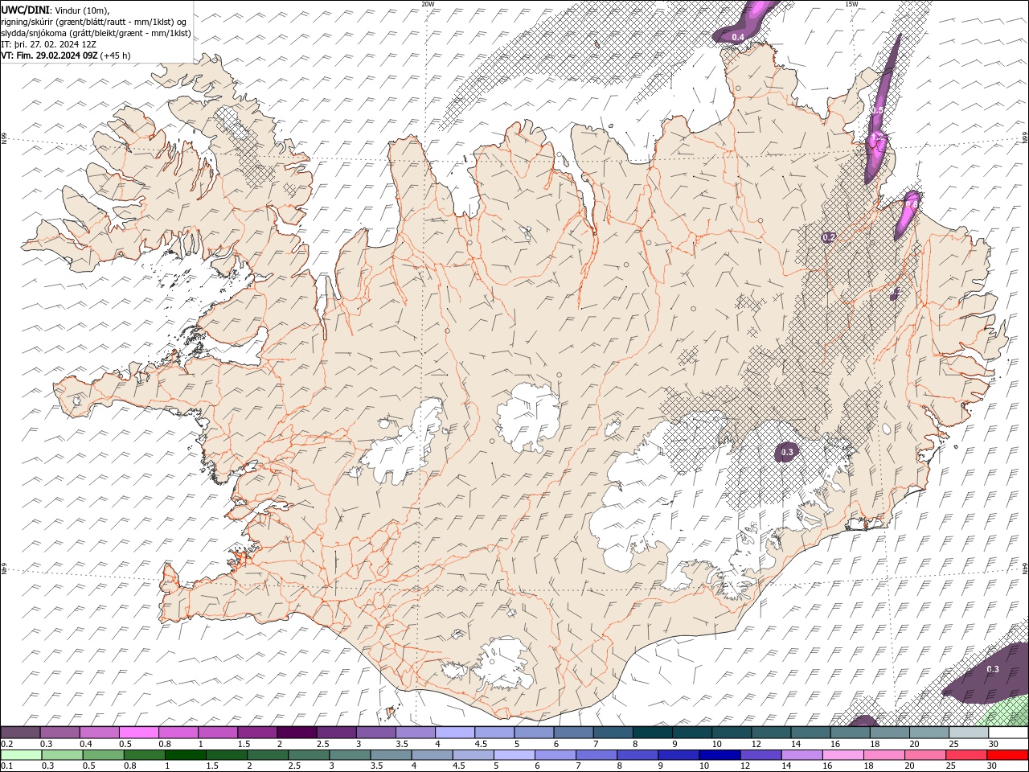Click the initial time line 'IT: þri. 27. 02. 2024 12Z'
This screenshot has height=772, width=1029.
pos(49,44)
